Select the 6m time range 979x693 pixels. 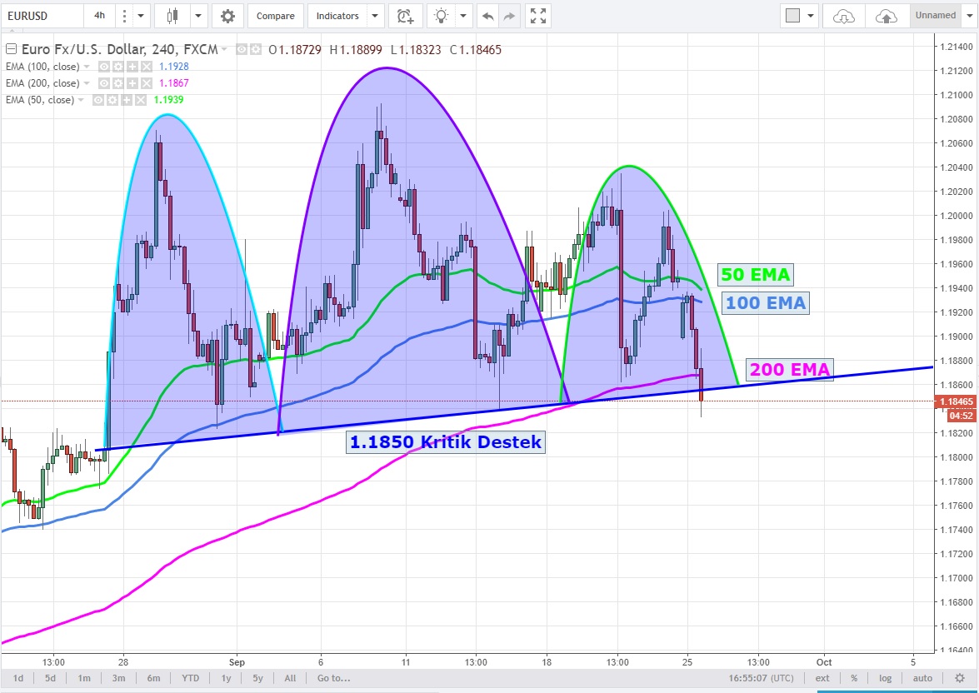pos(153,678)
